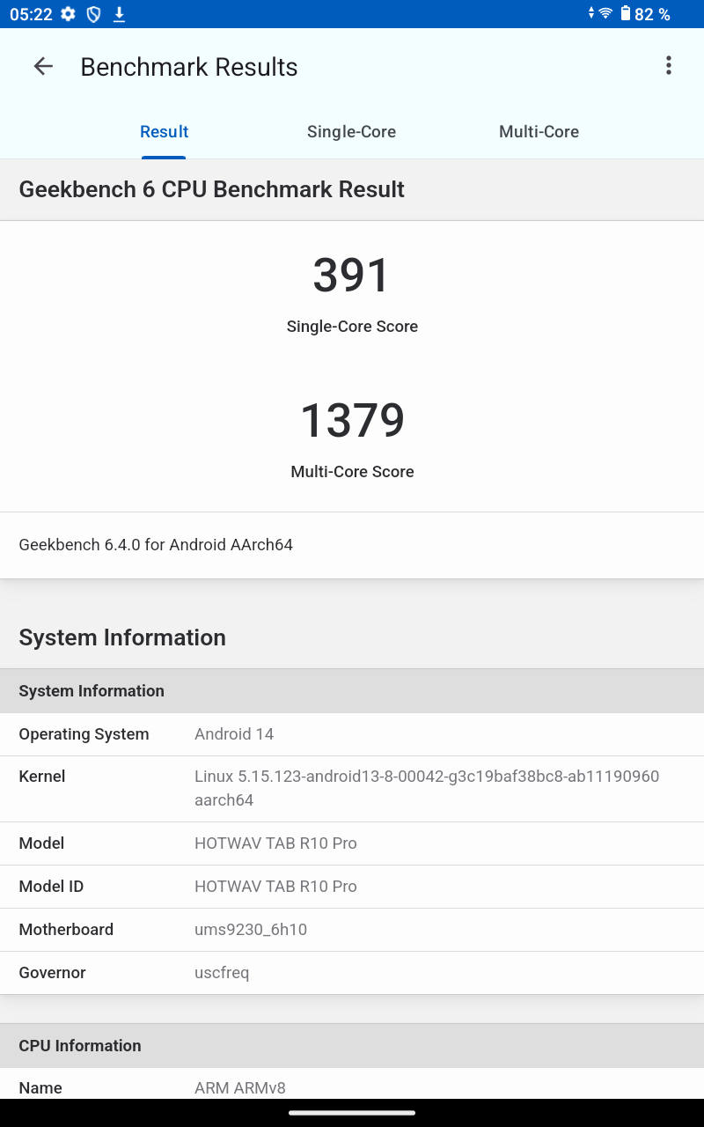The width and height of the screenshot is (704, 1127).
Task: Tap the shield icon in status bar
Action: click(93, 14)
